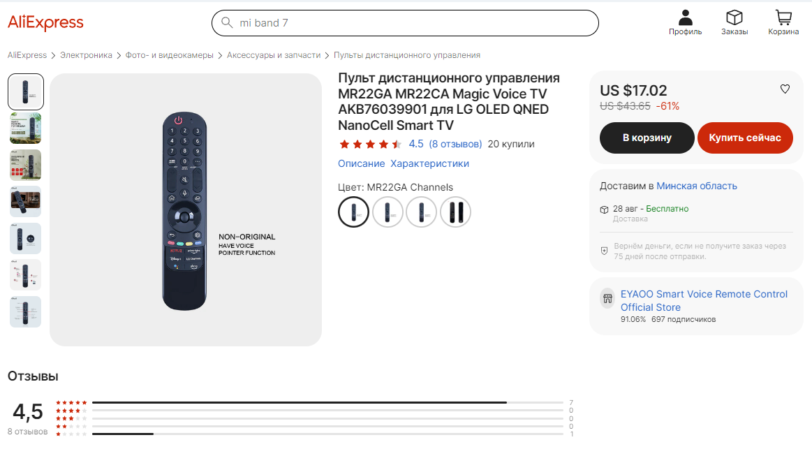Open the Orders box icon
This screenshot has width=812, height=456.
[x=734, y=17]
